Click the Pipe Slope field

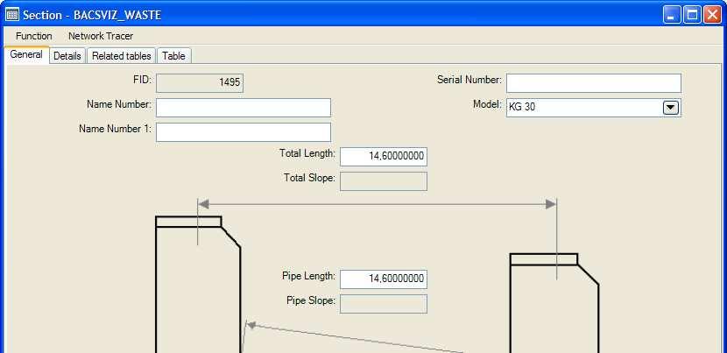[x=384, y=304]
